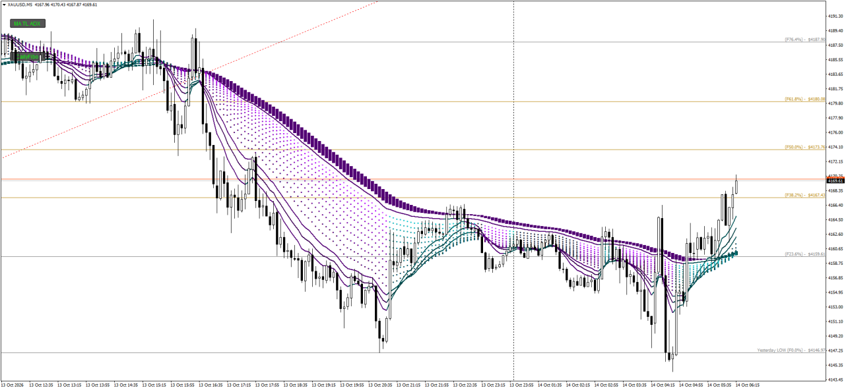
Task: Click the OHLC values 4167.96 4170.43 4167.87 4169.61
Action: pos(66,4)
